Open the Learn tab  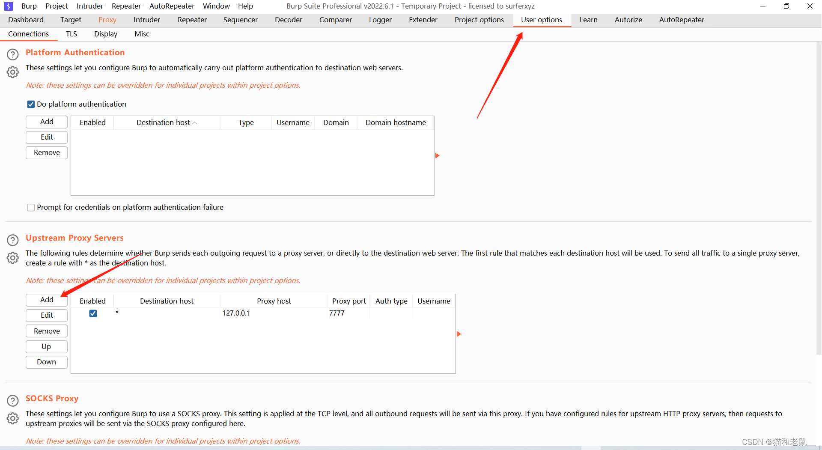589,20
